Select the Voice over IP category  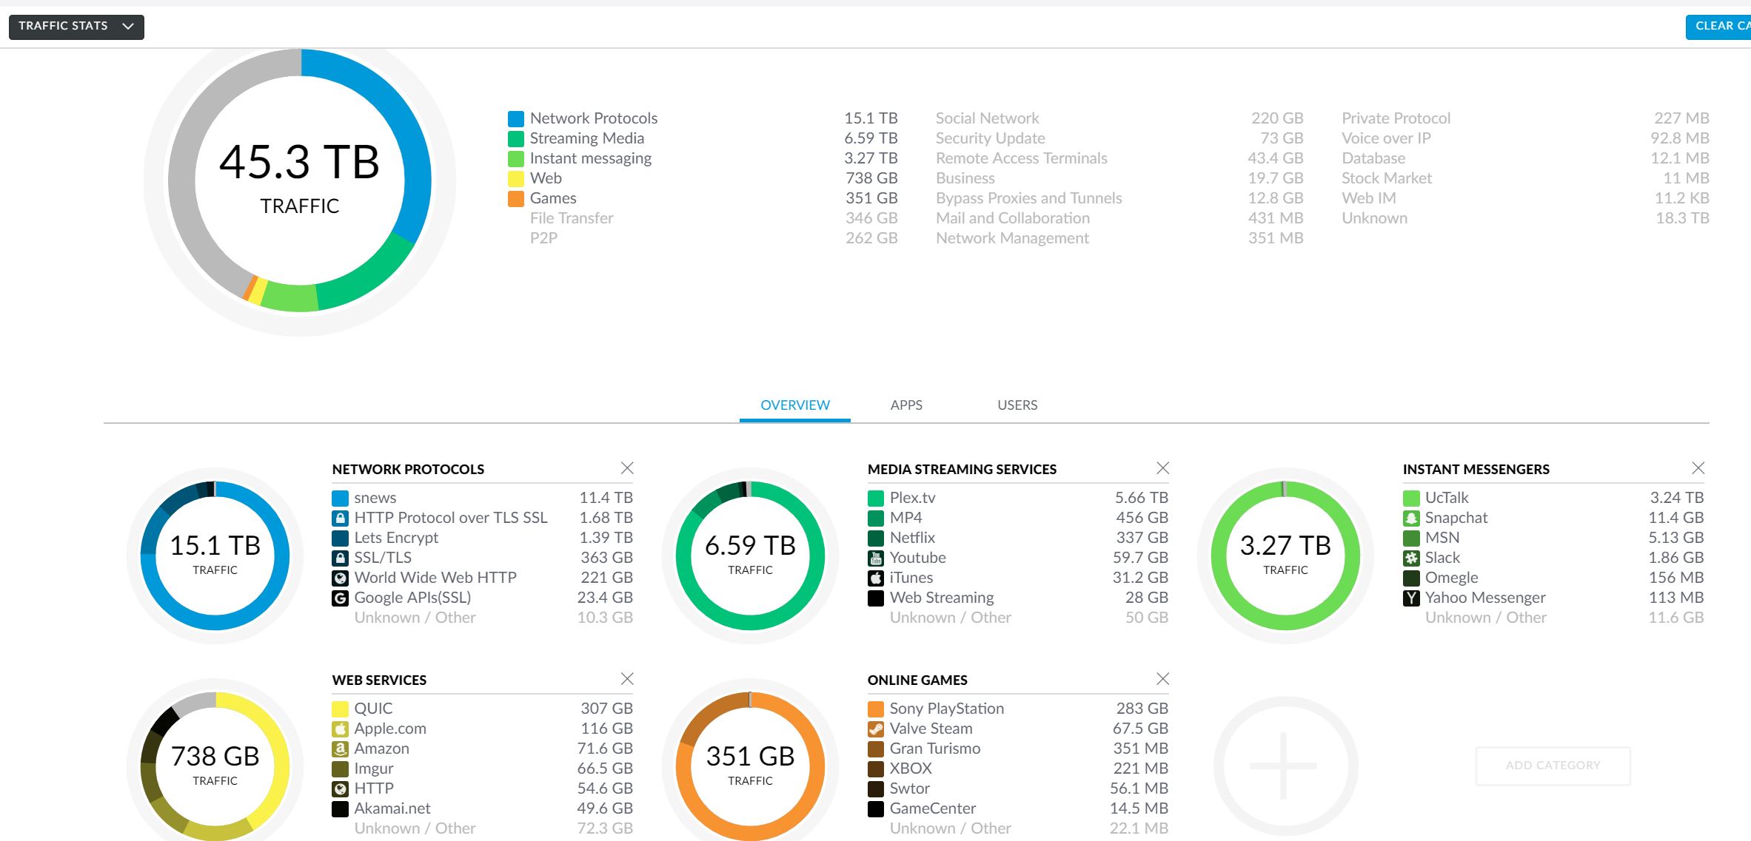click(x=1525, y=138)
